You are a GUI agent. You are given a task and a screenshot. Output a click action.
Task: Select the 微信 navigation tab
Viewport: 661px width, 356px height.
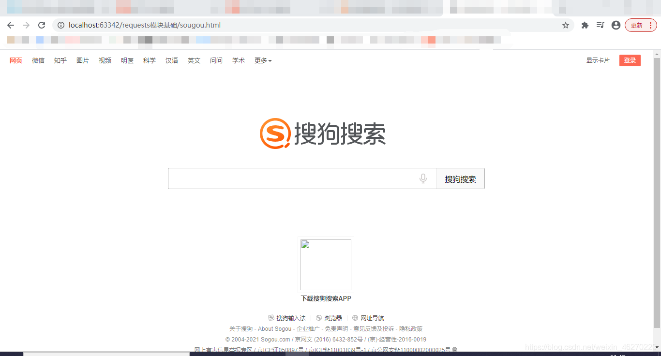click(38, 60)
